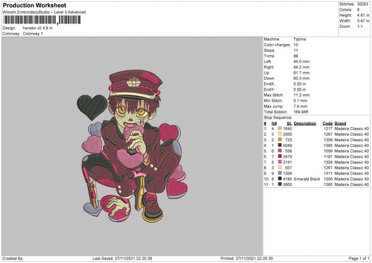This screenshot has height=263, width=372.
Task: Click the Width value 3.47 in
Action: pos(363,21)
